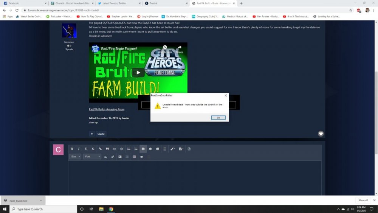Click OK in the ReadSaveData Failed dialog

pos(218,118)
